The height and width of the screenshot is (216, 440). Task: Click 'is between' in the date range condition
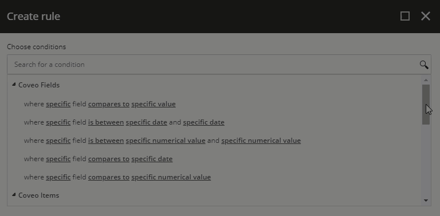coord(106,122)
